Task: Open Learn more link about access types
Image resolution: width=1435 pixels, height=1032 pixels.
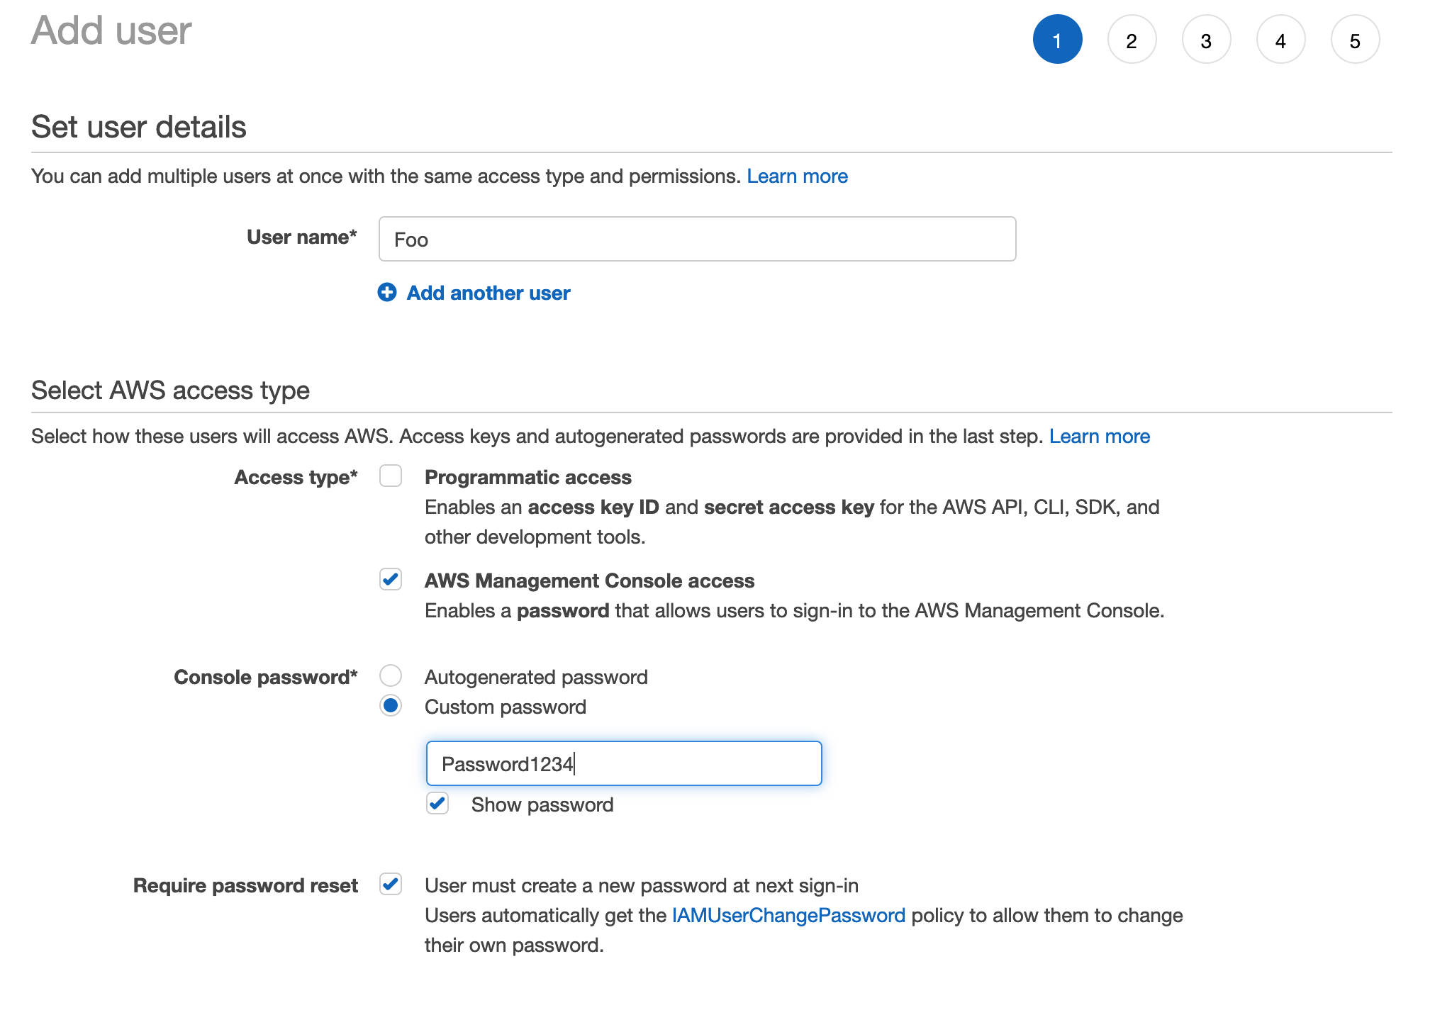Action: [x=1100, y=436]
